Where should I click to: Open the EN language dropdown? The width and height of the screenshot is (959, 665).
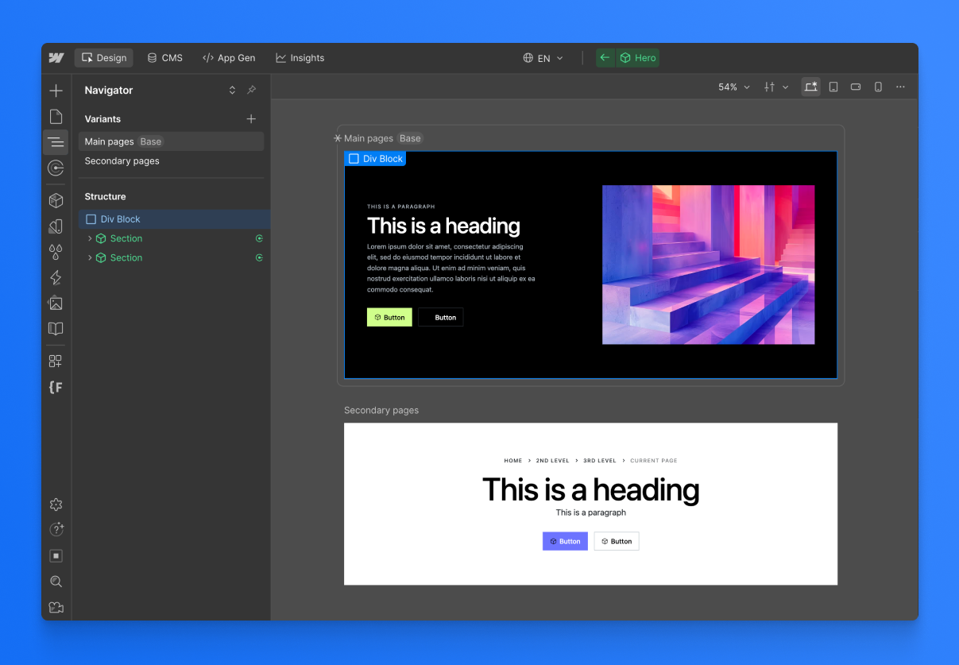coord(543,57)
